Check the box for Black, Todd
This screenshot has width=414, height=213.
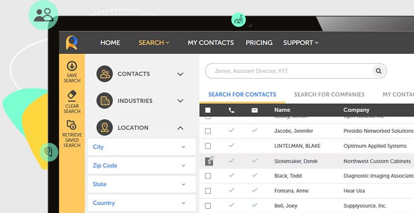[x=208, y=176]
